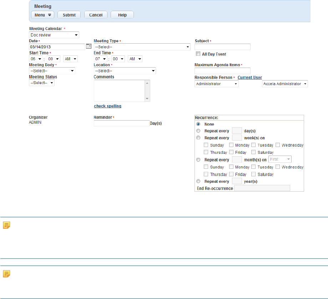Click the Current User link
The width and height of the screenshot is (328, 299).
click(x=250, y=77)
